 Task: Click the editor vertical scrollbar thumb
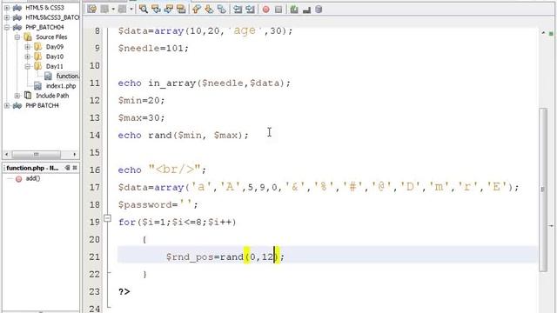click(x=543, y=190)
